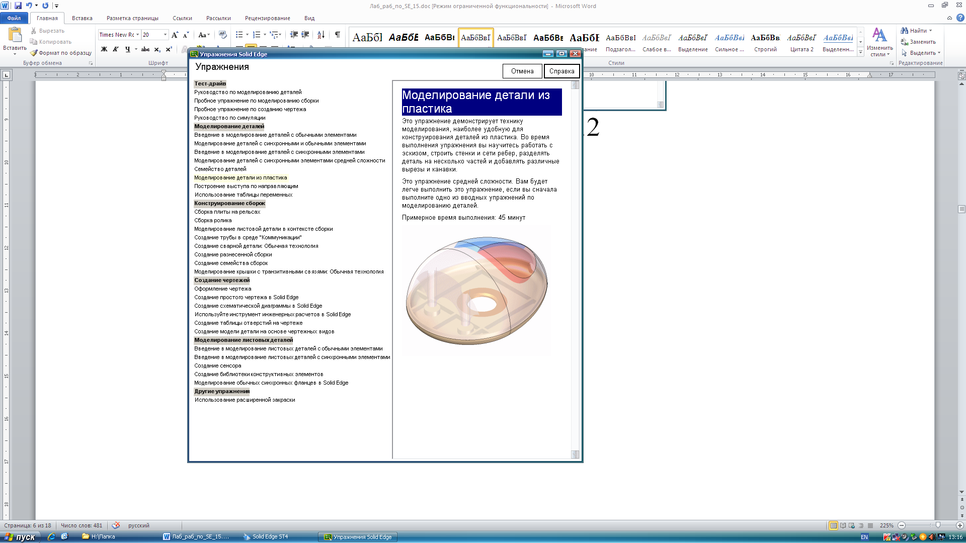Screen dimensions: 966x543
Task: Toggle Bold (Ж) formatting
Action: click(x=104, y=49)
